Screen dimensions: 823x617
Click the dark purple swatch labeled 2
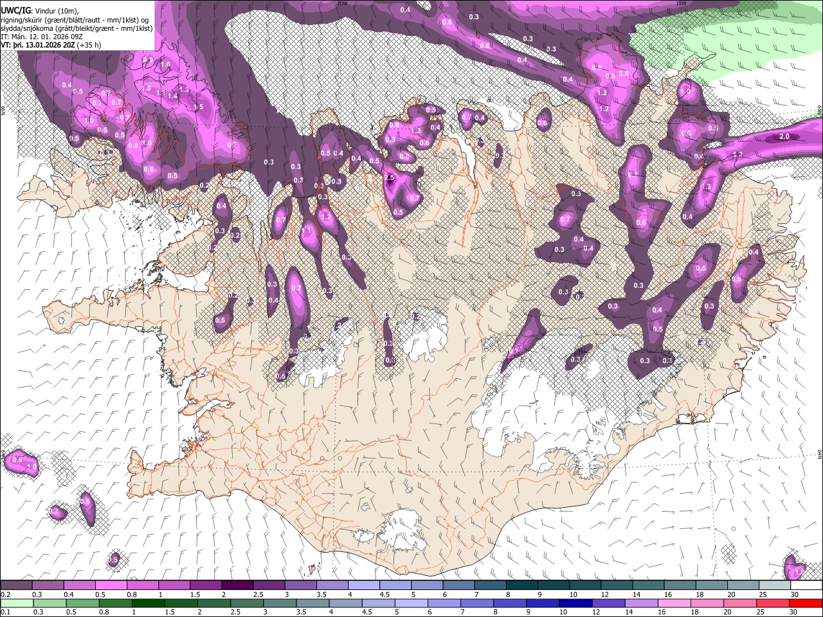pyautogui.click(x=237, y=586)
